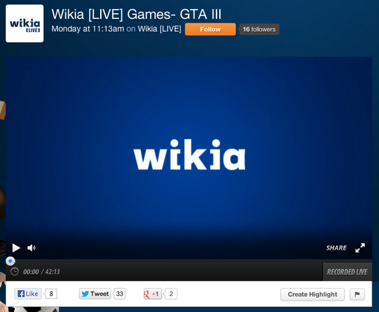
Task: Click the RECORDED LIVE label
Action: pyautogui.click(x=347, y=272)
